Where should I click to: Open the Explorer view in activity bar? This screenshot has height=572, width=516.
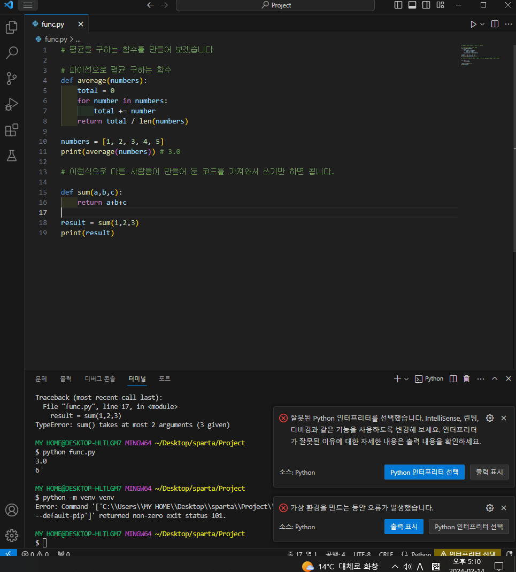(12, 27)
